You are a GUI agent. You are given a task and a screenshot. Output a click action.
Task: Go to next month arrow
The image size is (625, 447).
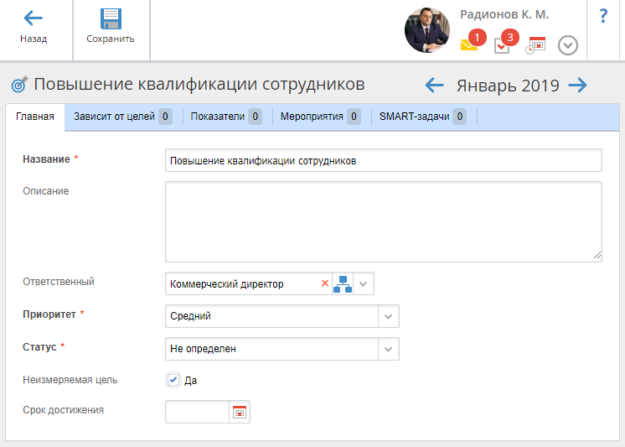[x=577, y=85]
